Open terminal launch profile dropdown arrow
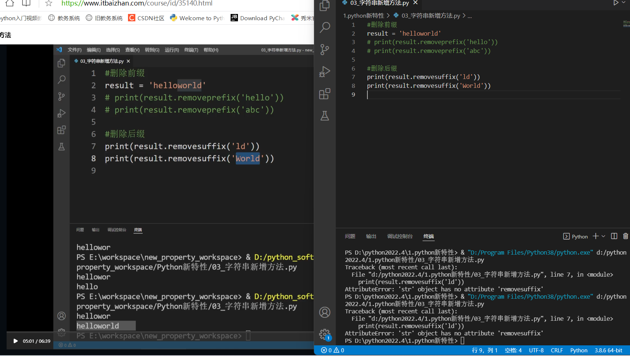This screenshot has width=630, height=356. 603,236
